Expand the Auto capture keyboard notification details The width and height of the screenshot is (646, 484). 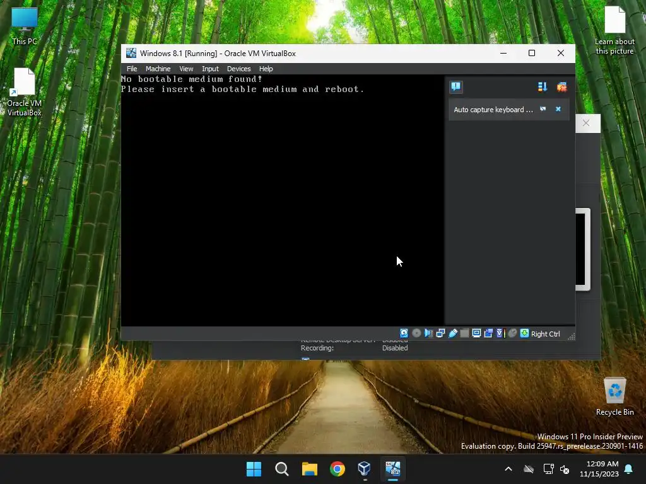[x=543, y=109]
